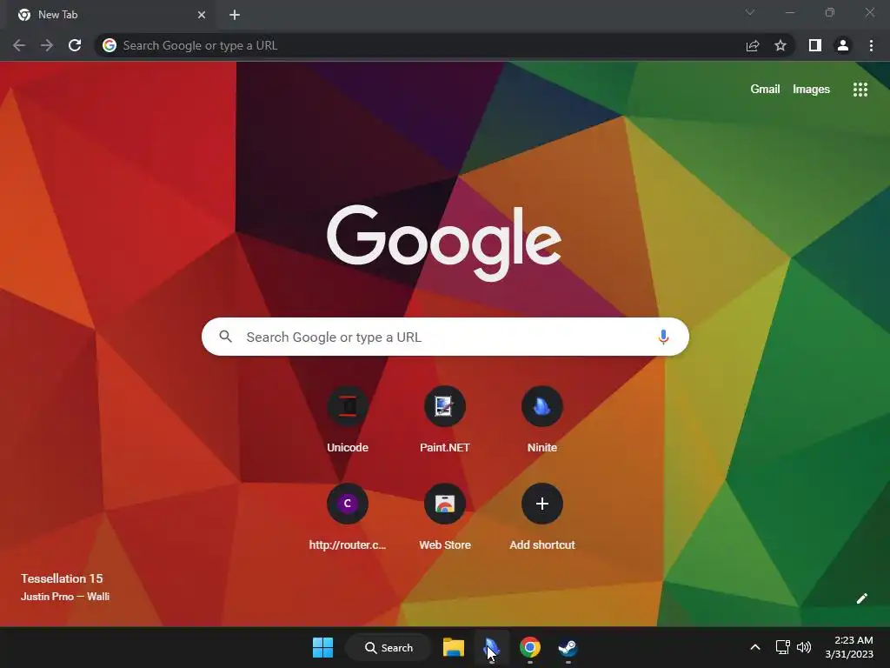Switch to Chrome from the taskbar
This screenshot has height=668, width=890.
tap(530, 647)
